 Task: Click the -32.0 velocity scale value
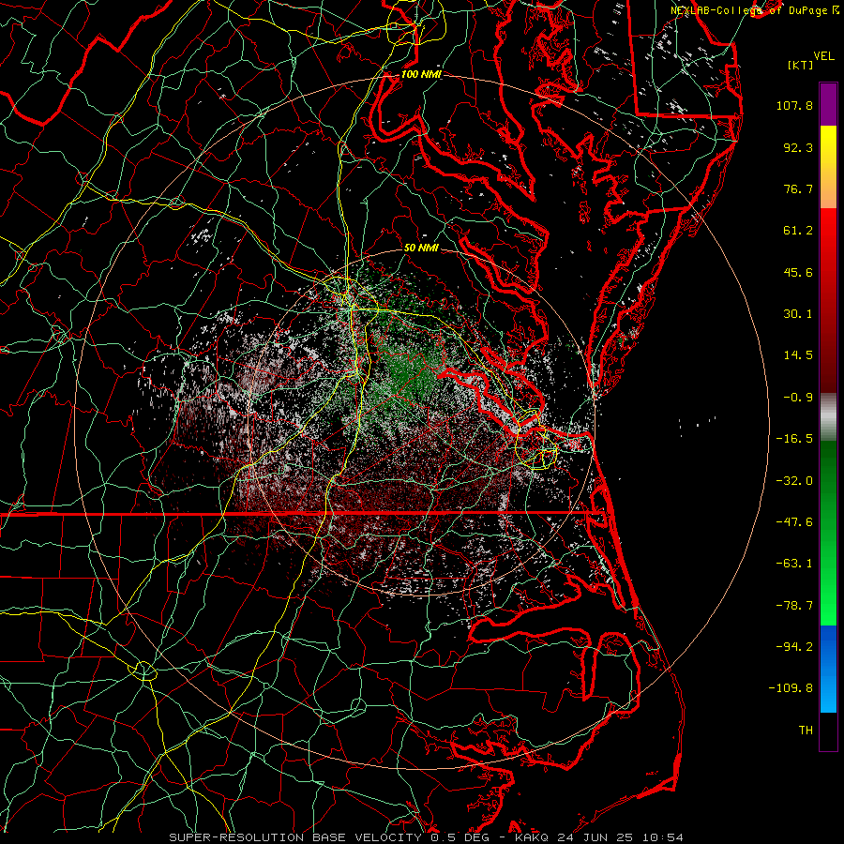[794, 481]
